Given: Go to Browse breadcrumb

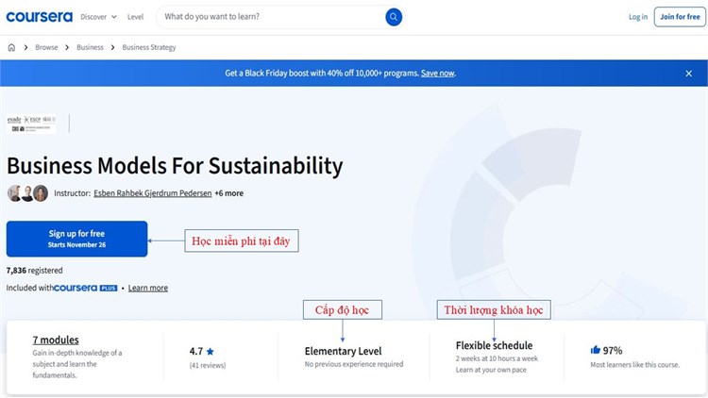Looking at the screenshot, I should coord(46,47).
